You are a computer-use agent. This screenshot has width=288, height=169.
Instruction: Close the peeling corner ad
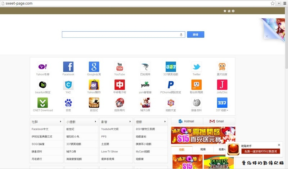coord(267,36)
